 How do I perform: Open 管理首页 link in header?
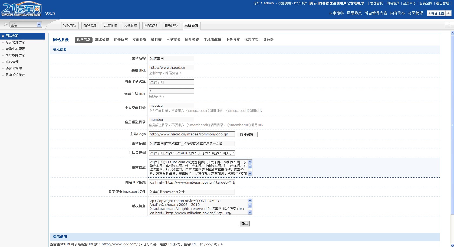click(376, 3)
